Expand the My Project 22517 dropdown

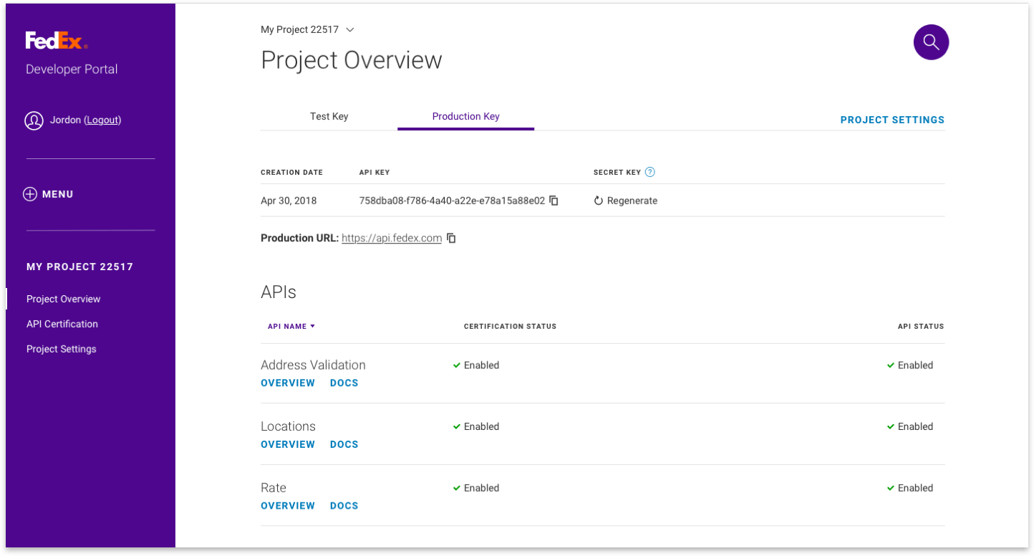(349, 30)
